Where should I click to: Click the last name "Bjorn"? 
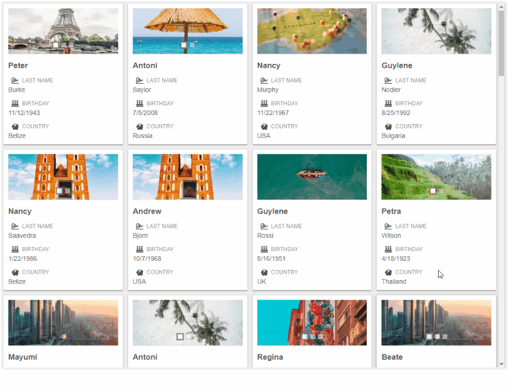141,236
